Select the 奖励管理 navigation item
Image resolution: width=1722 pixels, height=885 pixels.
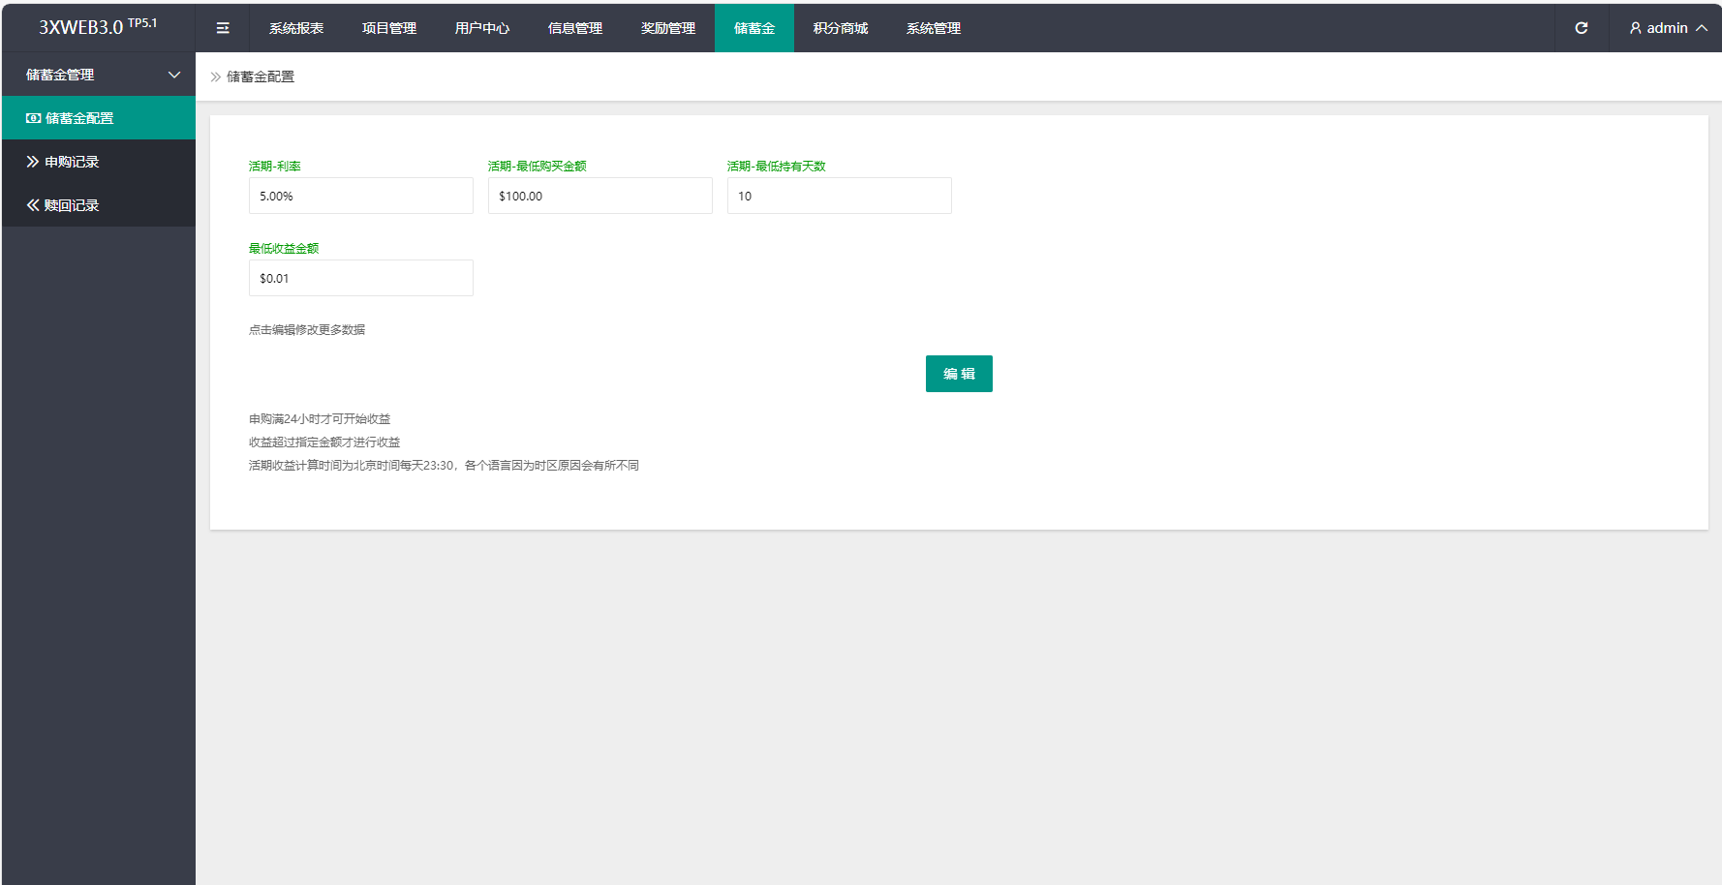click(x=668, y=28)
